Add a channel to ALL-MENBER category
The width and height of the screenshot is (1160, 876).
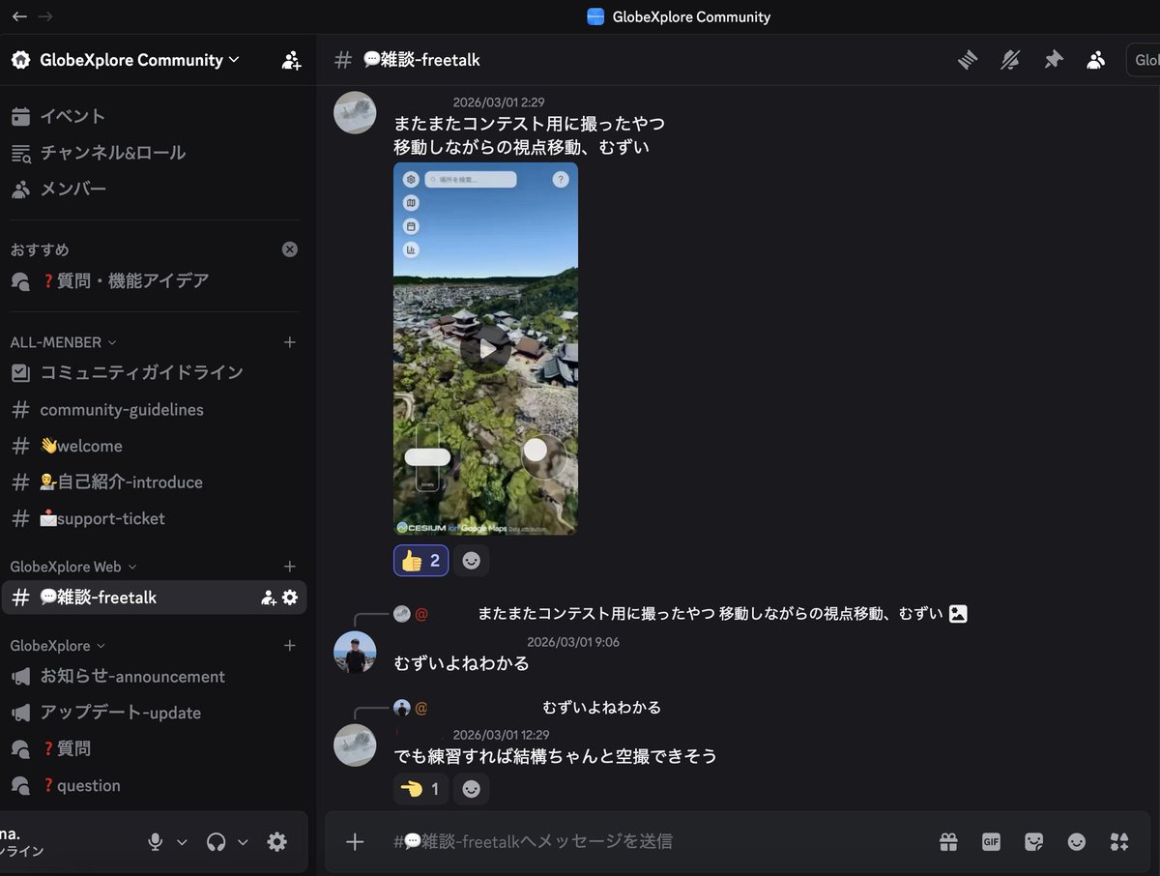point(289,342)
